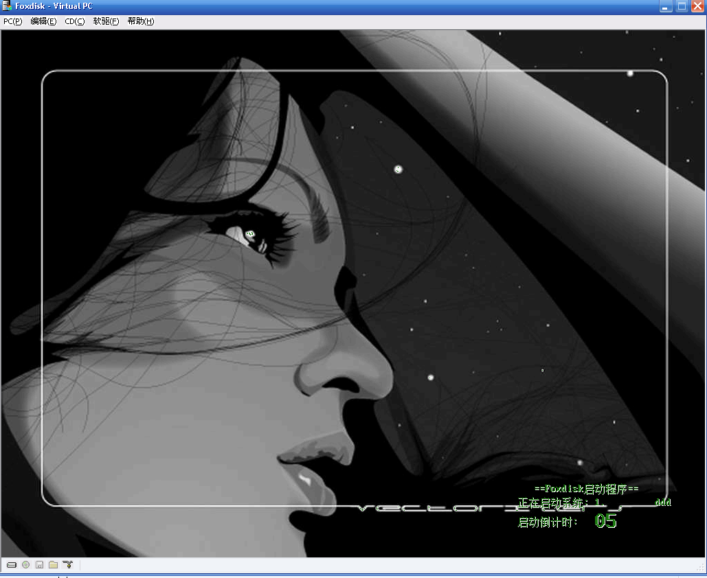This screenshot has width=707, height=578.
Task: Click the CD drive status icon
Action: pos(25,565)
